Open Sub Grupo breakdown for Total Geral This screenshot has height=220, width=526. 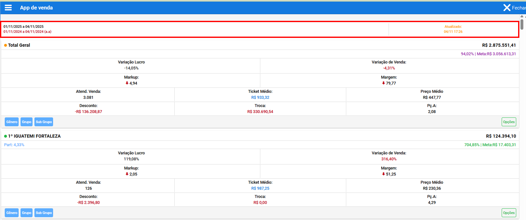pyautogui.click(x=44, y=122)
